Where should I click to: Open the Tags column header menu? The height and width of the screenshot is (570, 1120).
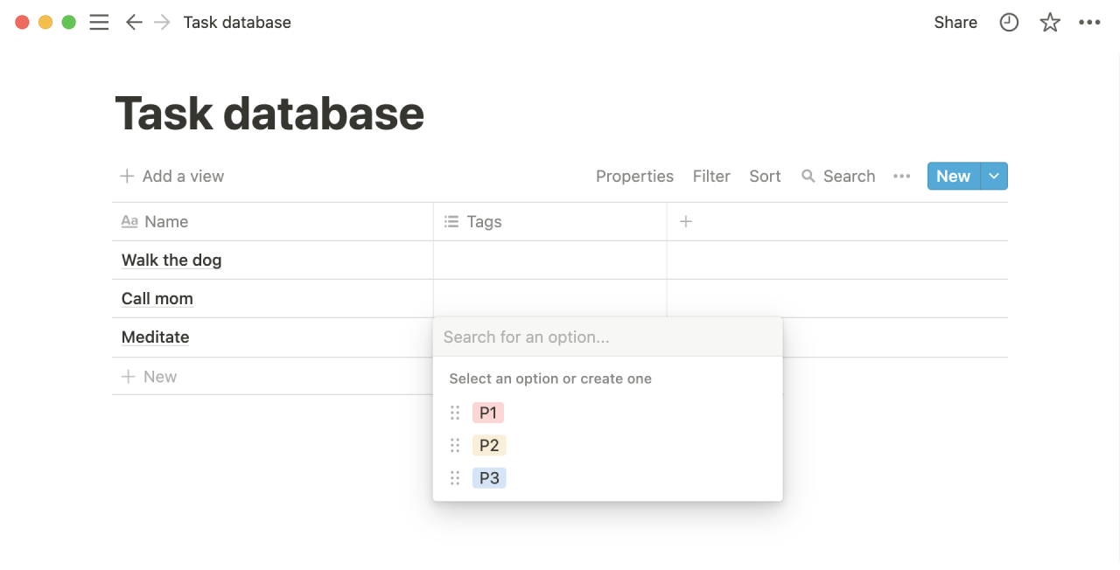point(484,222)
